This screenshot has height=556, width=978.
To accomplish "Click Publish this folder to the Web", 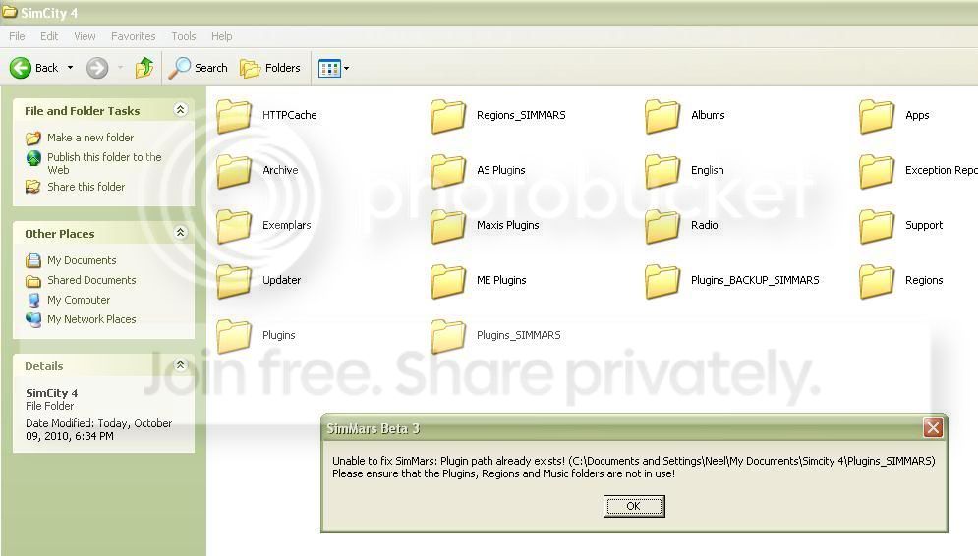I will click(x=104, y=163).
